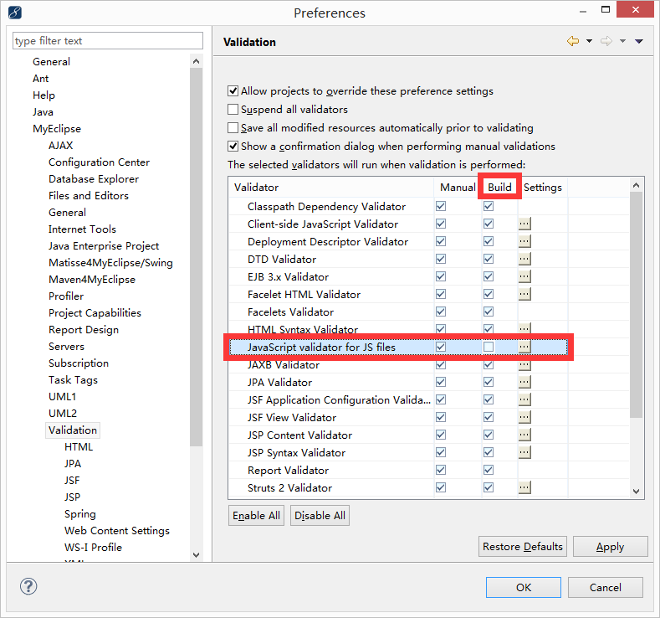The height and width of the screenshot is (618, 660).
Task: Click validator list scrollbar up arrow
Action: pos(636,185)
